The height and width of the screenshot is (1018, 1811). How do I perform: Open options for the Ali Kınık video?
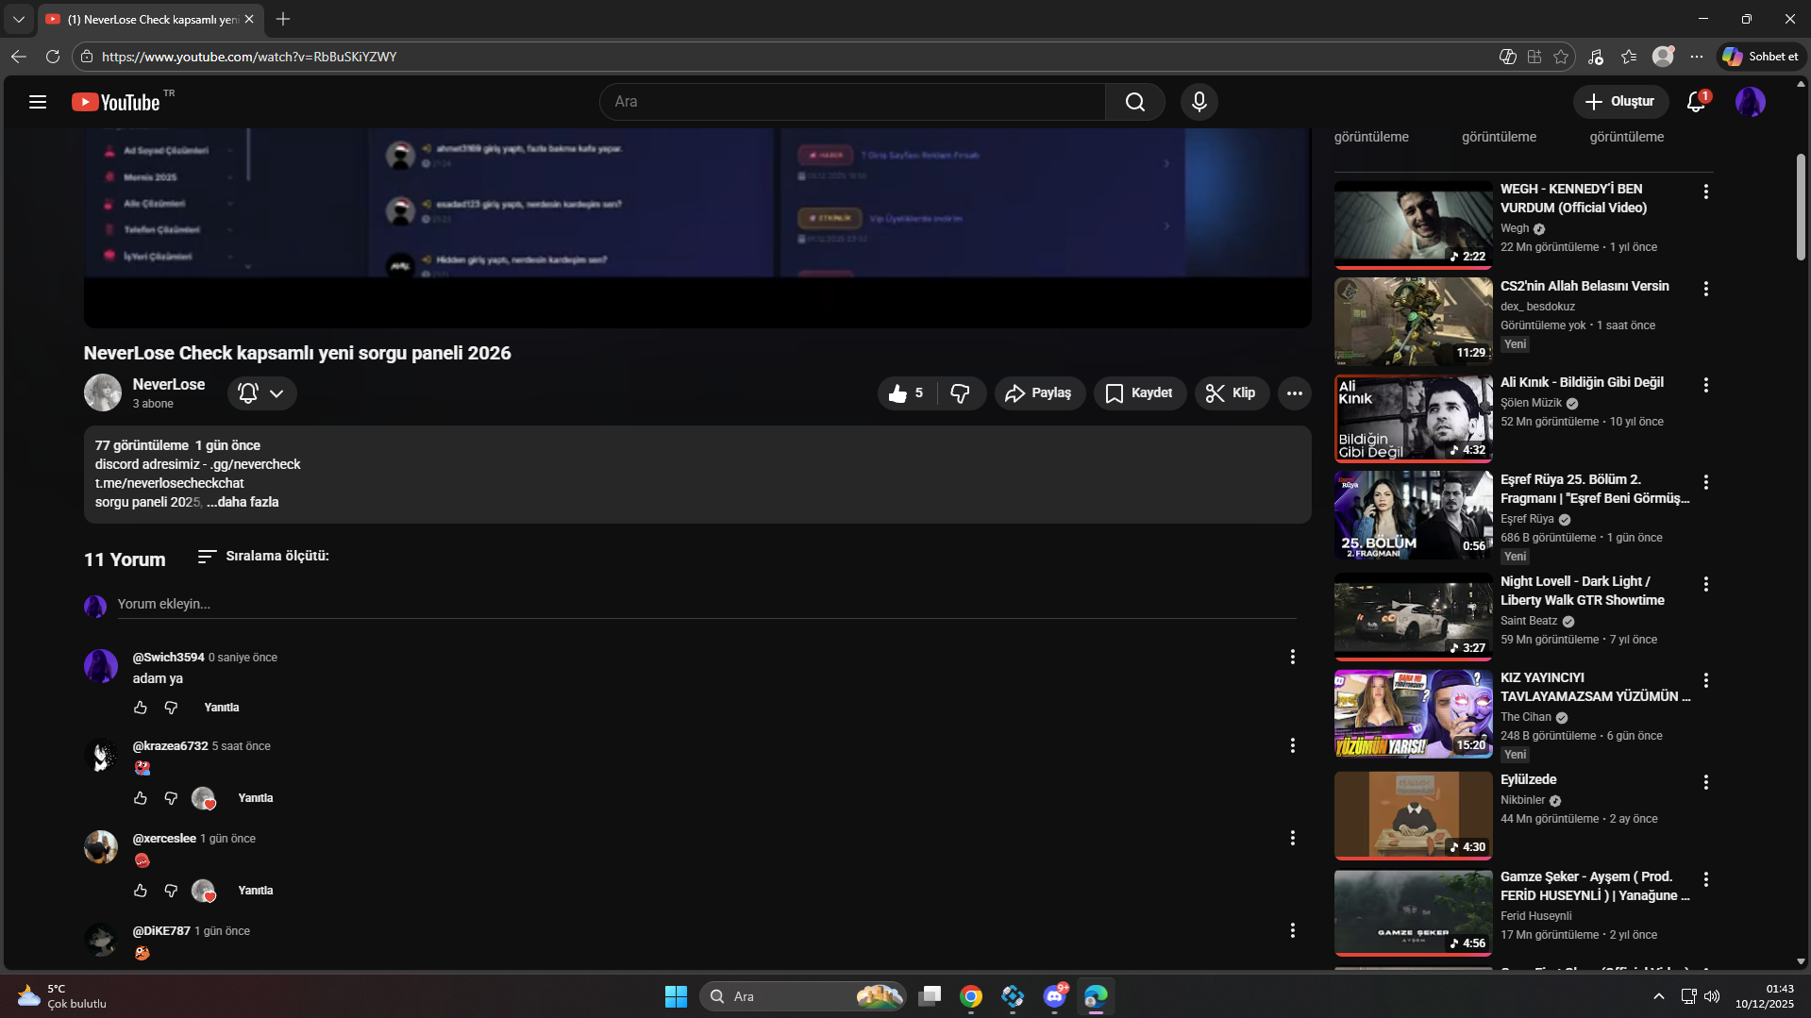[x=1706, y=386]
